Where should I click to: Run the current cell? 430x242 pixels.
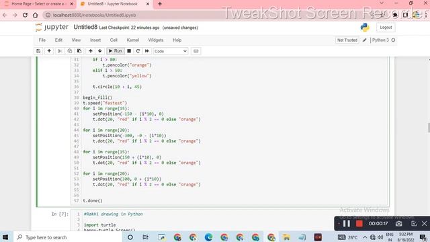115,51
